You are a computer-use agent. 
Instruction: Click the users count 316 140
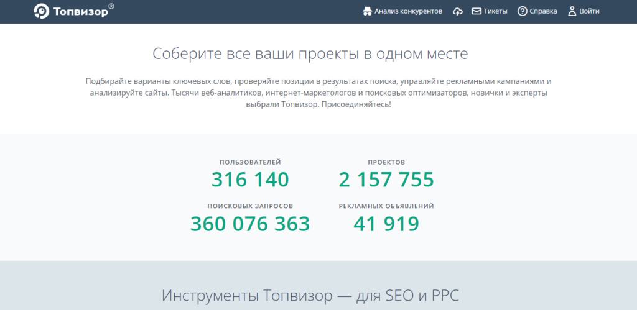pos(250,180)
